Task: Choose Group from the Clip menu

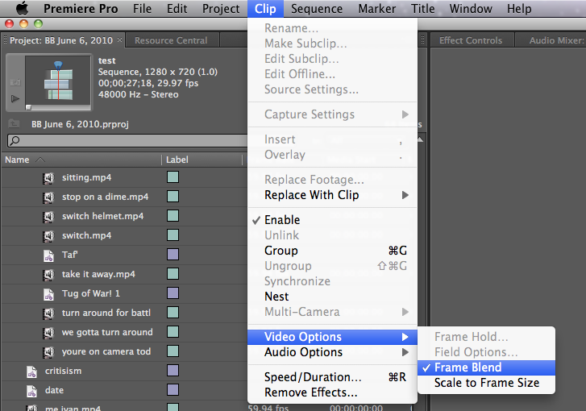Action: point(332,251)
